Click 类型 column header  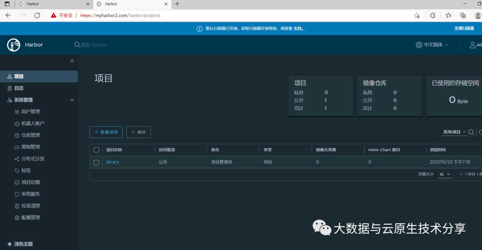[267, 150]
